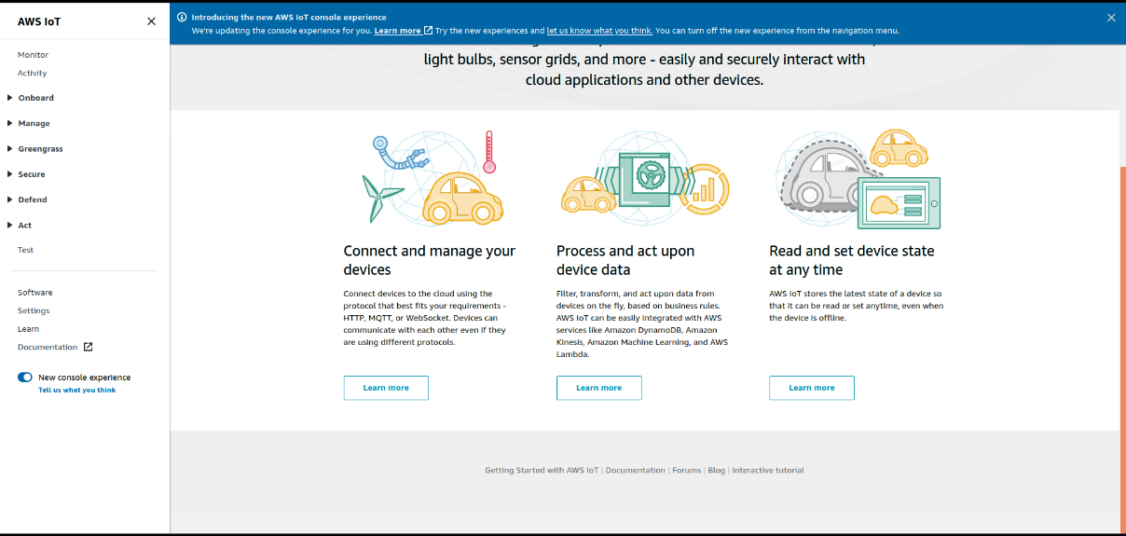Expand the Onboard section arrow
Image resolution: width=1126 pixels, height=536 pixels.
[x=10, y=98]
